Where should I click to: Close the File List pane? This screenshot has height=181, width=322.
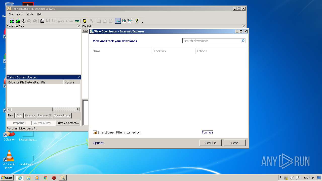[244, 26]
